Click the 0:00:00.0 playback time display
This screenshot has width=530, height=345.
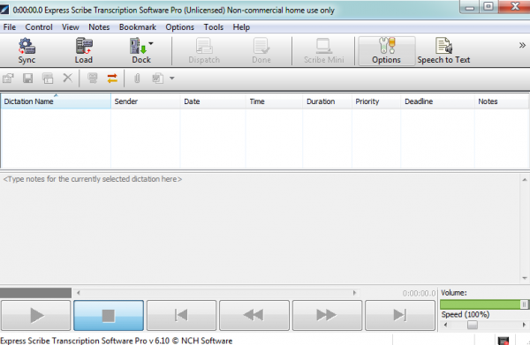419,293
